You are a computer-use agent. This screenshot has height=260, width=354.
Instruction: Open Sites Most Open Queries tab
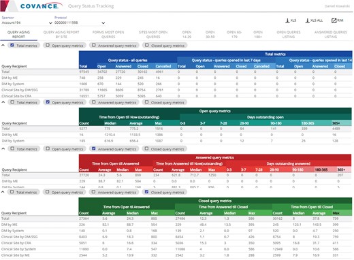(x=153, y=35)
